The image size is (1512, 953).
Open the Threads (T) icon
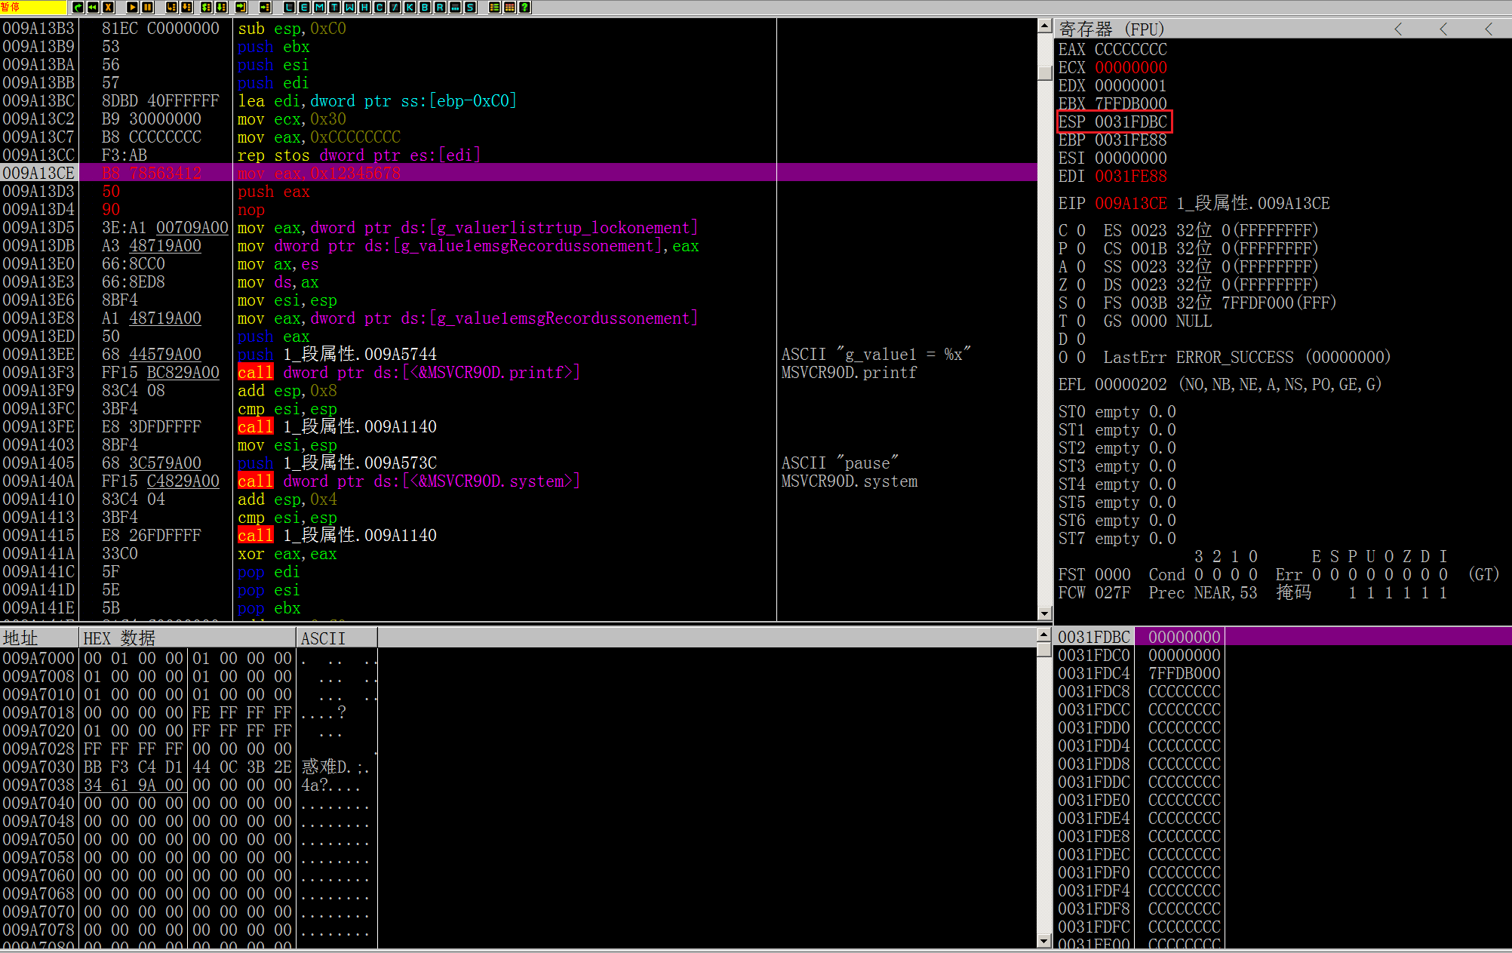(335, 8)
